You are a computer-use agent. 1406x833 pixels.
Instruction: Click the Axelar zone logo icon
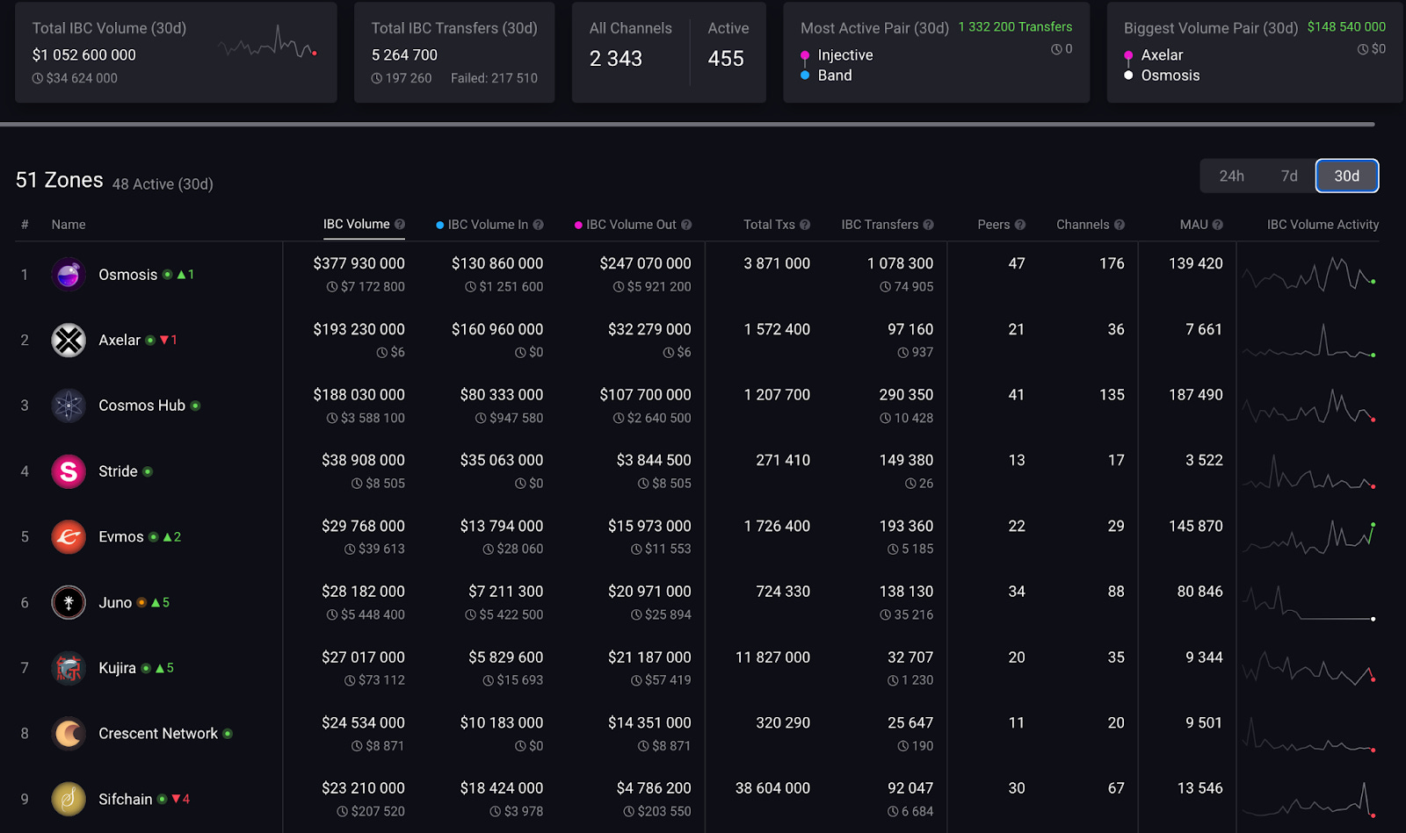click(69, 341)
